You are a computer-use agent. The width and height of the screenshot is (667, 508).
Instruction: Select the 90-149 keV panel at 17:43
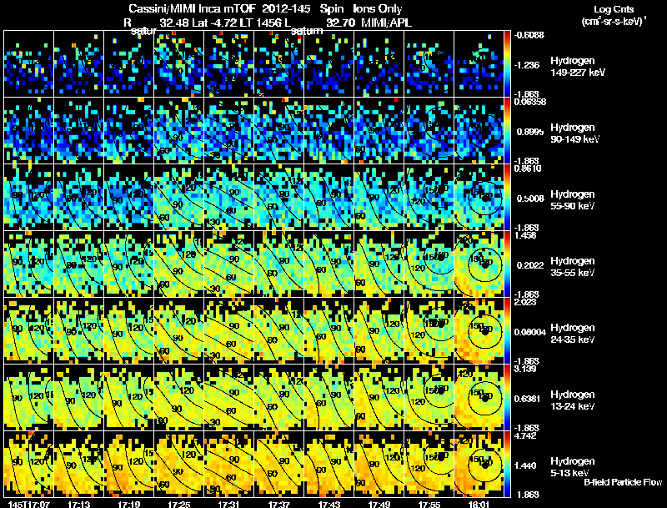[328, 131]
